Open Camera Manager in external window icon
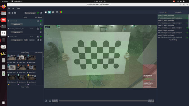The image size is (189, 106). [41, 13]
